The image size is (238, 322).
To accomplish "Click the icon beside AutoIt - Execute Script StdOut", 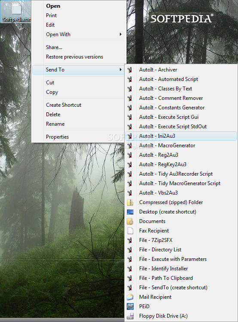I will click(x=130, y=127).
